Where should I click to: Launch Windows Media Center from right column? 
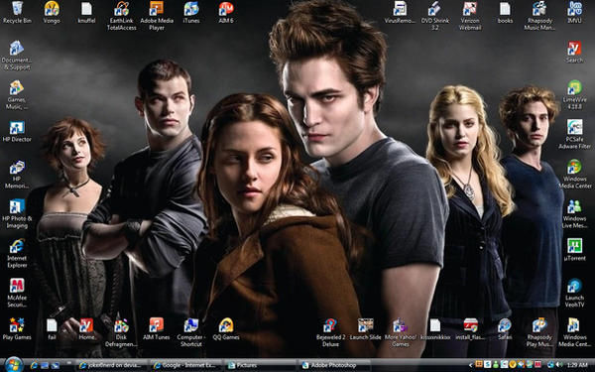(574, 174)
